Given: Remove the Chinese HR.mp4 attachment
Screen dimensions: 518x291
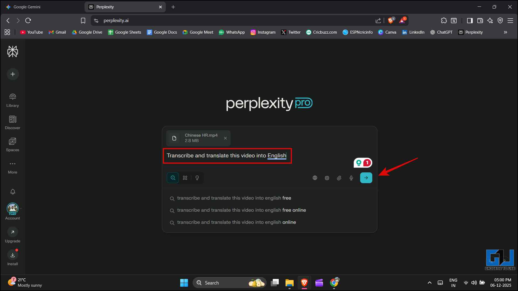Looking at the screenshot, I should (x=225, y=138).
